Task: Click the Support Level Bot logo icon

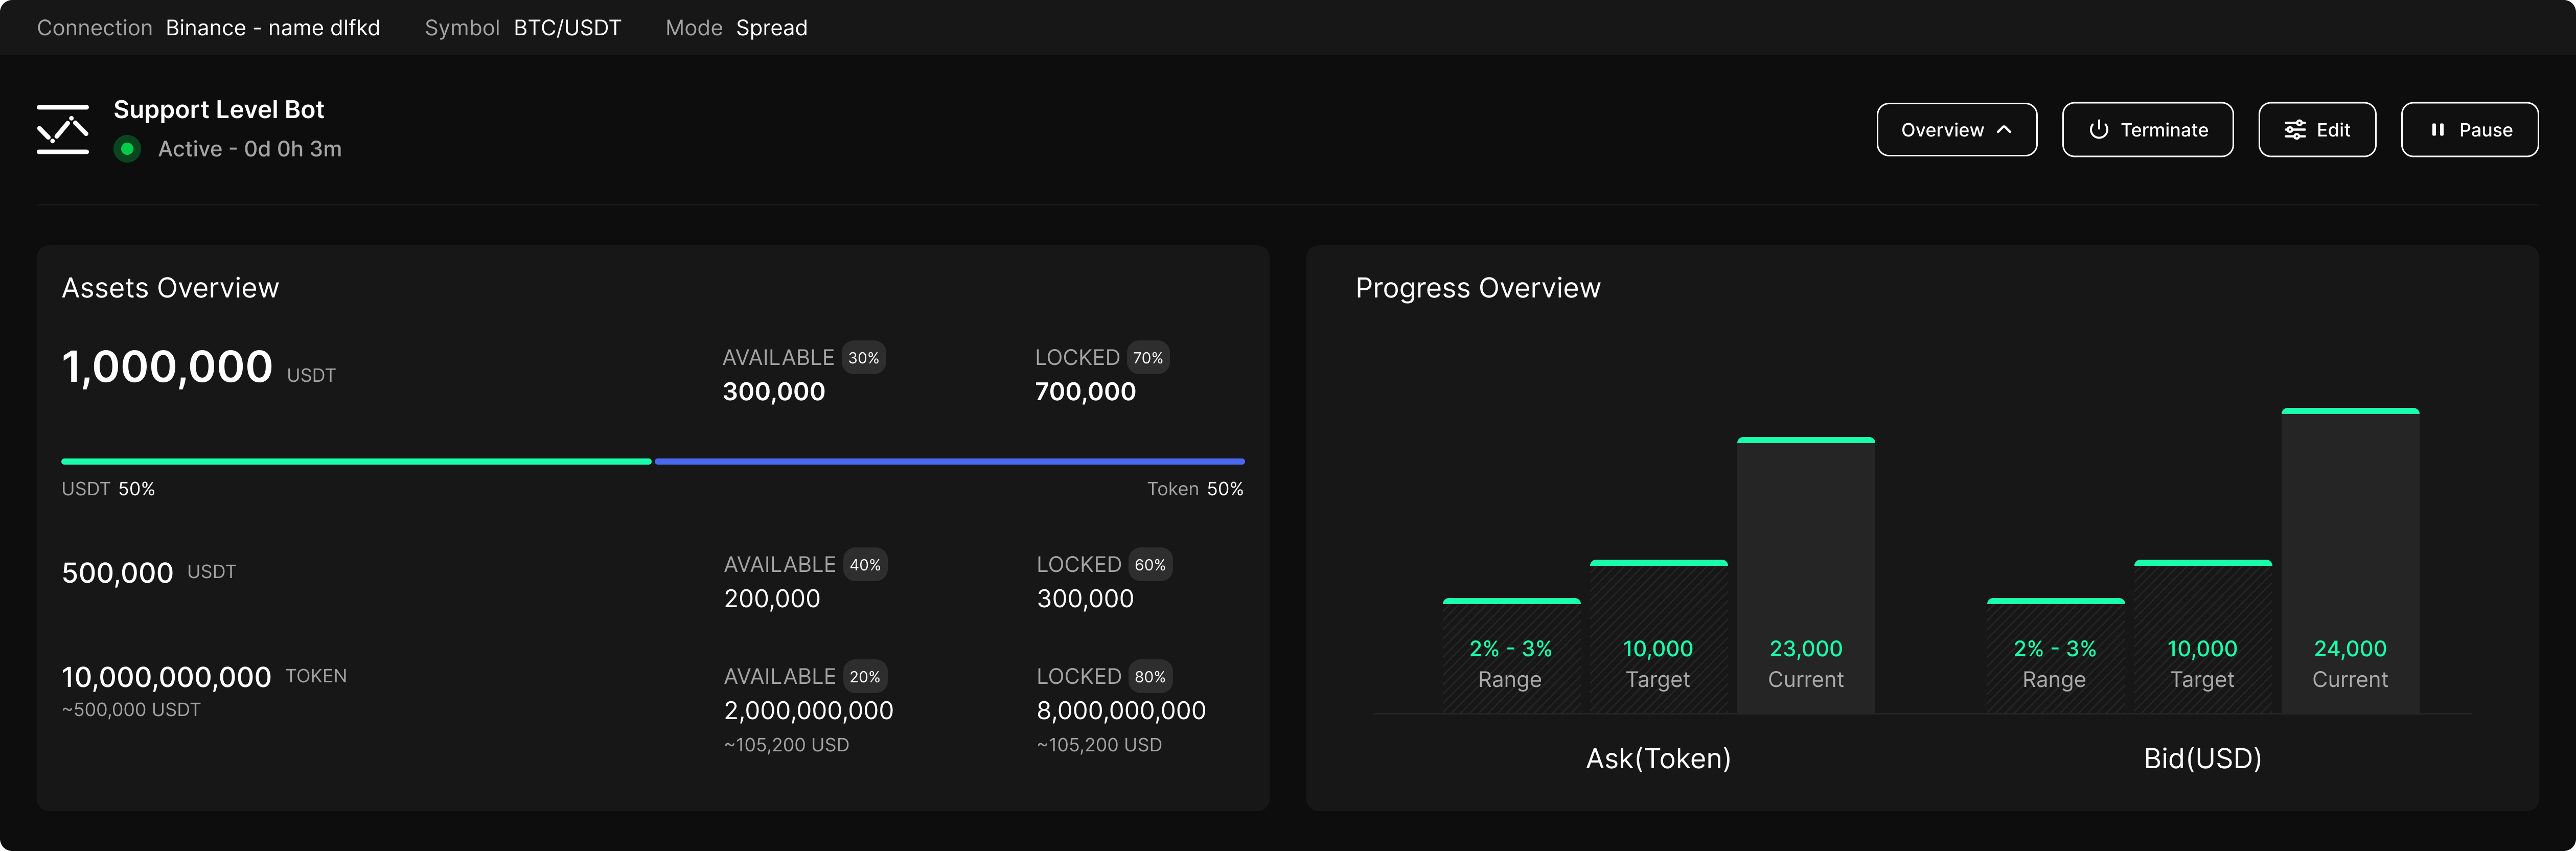Action: coord(63,128)
